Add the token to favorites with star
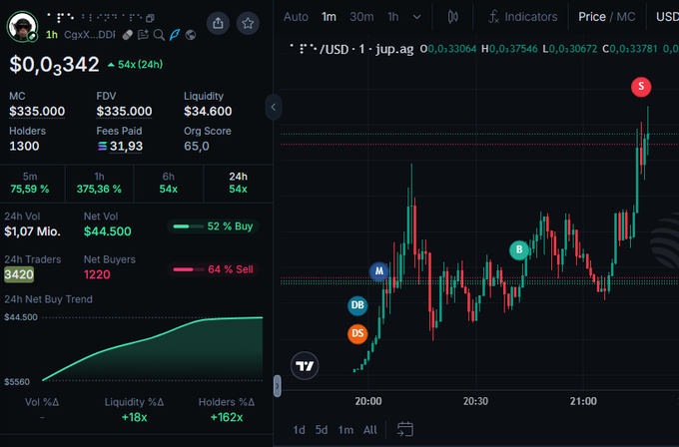Viewport: 679px width, 447px height. 248,23
